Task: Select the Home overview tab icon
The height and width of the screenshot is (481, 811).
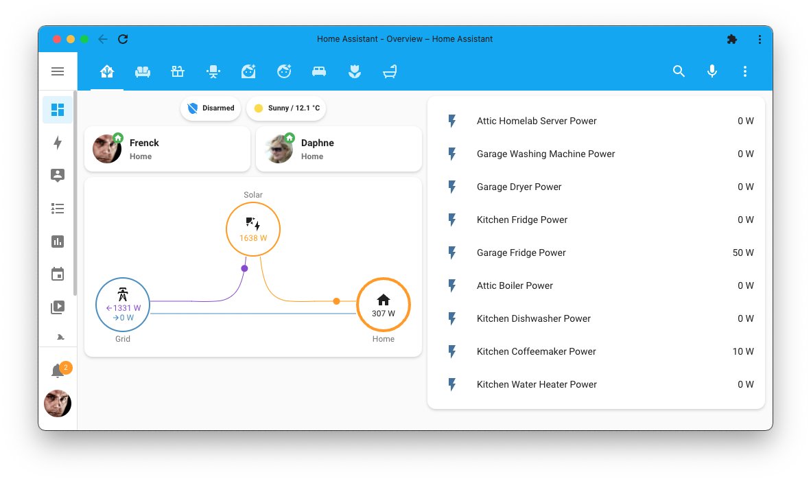Action: [107, 71]
